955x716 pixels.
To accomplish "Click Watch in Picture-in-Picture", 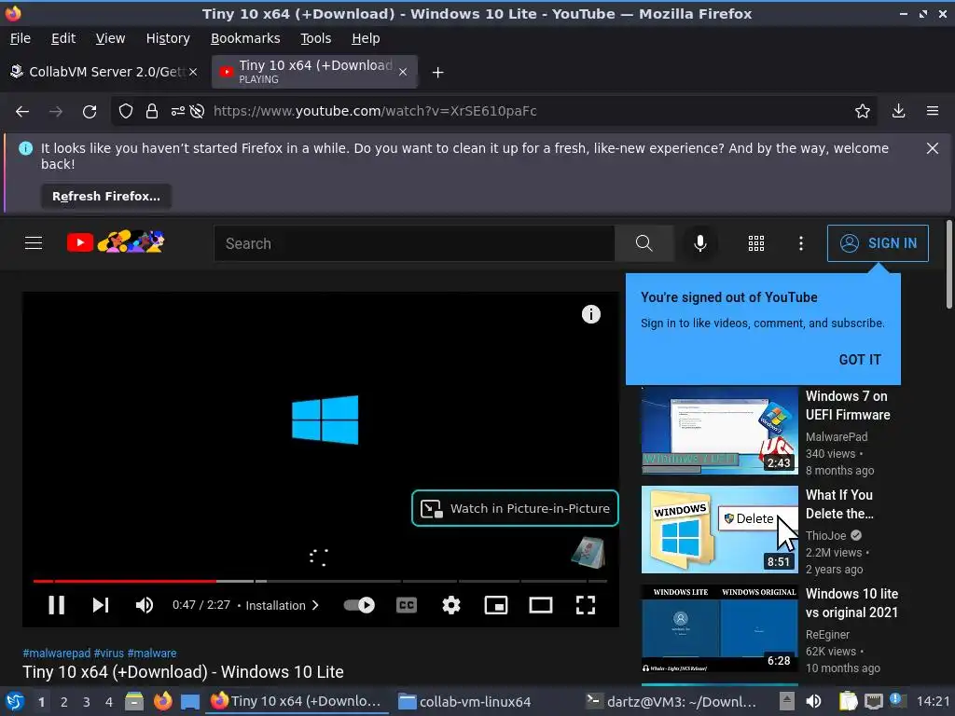I will (515, 508).
